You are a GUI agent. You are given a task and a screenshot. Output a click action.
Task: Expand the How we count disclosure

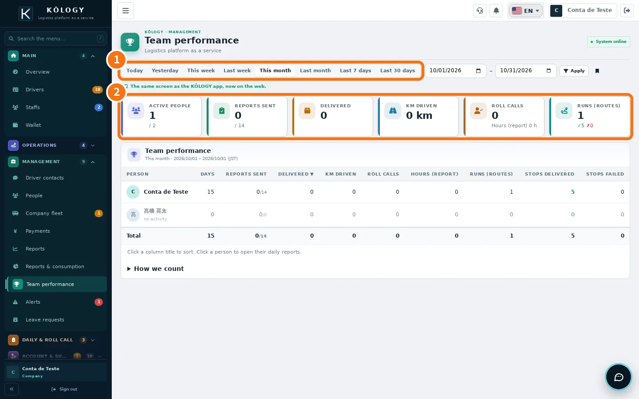156,269
